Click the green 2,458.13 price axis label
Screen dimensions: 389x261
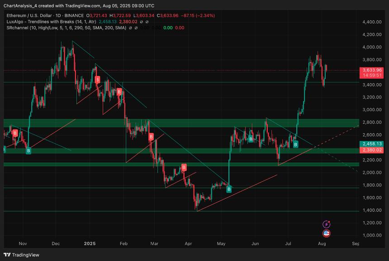372,144
